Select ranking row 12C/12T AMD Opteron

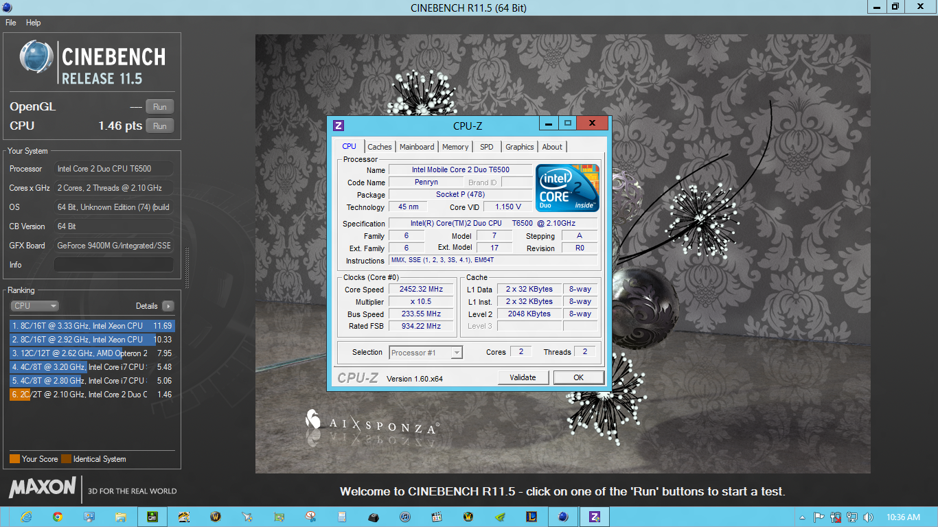(92, 353)
